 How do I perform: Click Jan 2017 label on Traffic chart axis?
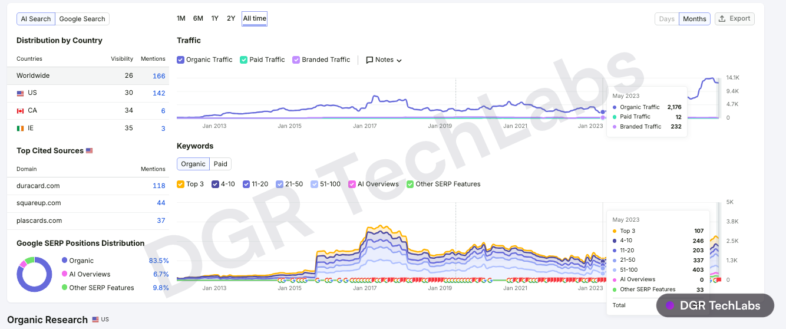point(365,126)
